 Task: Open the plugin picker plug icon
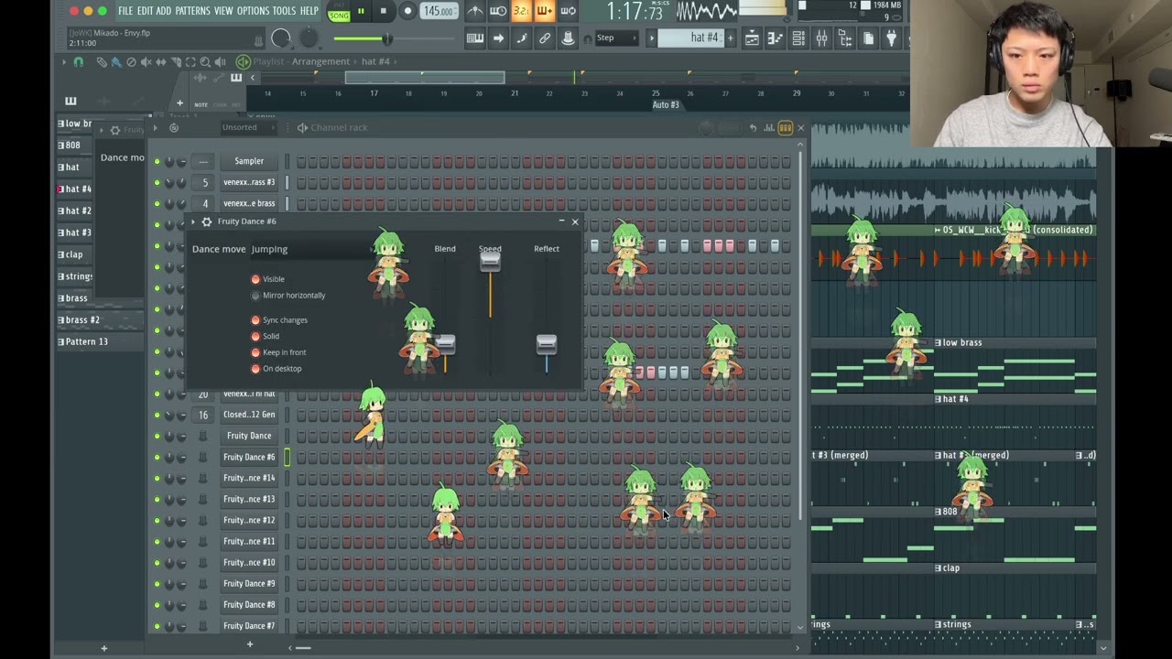[891, 38]
